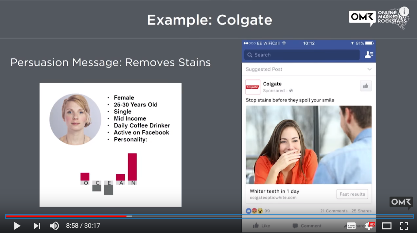Click the 'Active on Facebook' bullet
The width and height of the screenshot is (417, 233).
click(x=141, y=132)
